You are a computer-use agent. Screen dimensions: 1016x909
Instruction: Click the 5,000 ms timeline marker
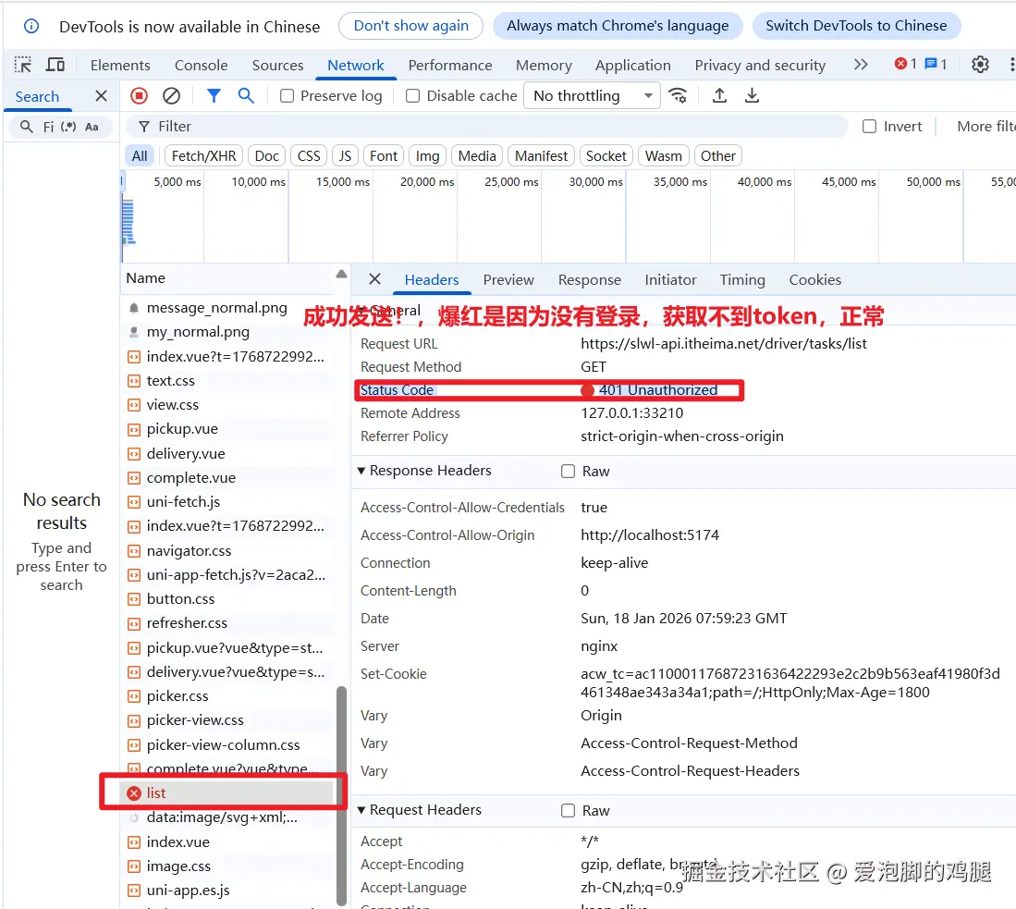point(177,182)
